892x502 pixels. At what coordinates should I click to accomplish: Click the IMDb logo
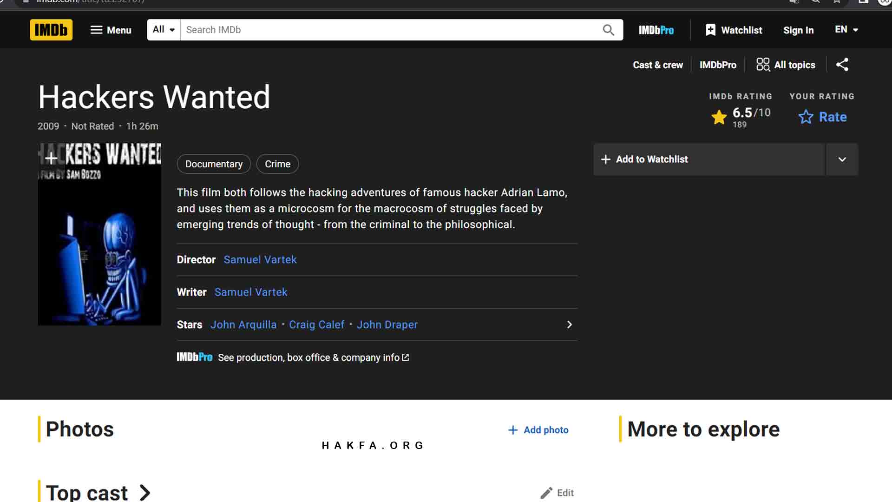pos(51,30)
